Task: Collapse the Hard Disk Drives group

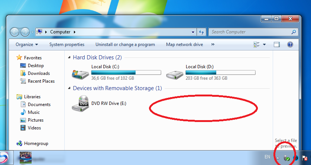Action: click(x=69, y=57)
